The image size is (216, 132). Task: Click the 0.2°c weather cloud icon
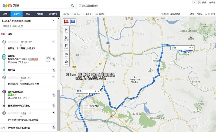tap(97, 14)
